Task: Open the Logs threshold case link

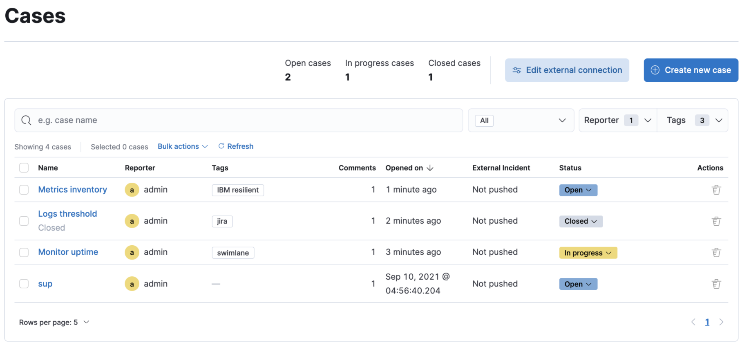Action: coord(67,214)
